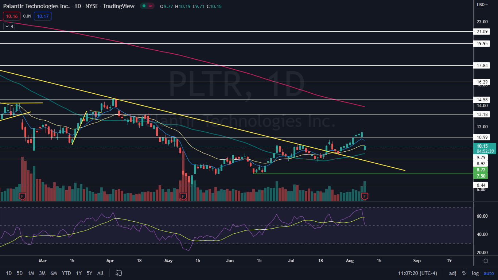Click the 14.58 price level label
The width and height of the screenshot is (498, 280).
click(x=482, y=100)
